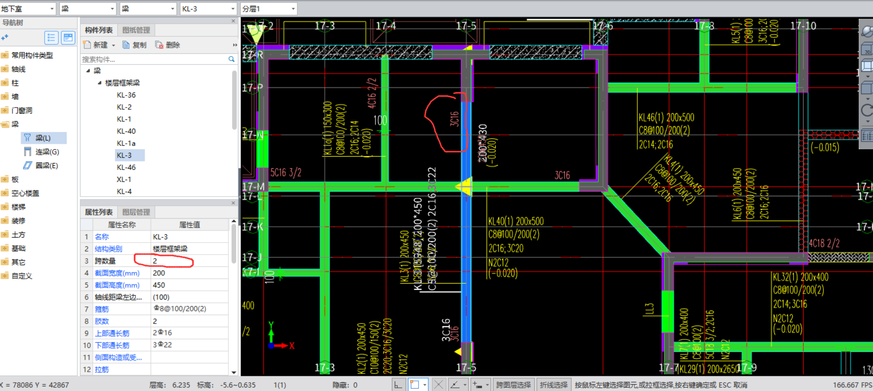Toggle the 跨图层选择 button
Viewport: 873px width, 391px height.
point(513,385)
